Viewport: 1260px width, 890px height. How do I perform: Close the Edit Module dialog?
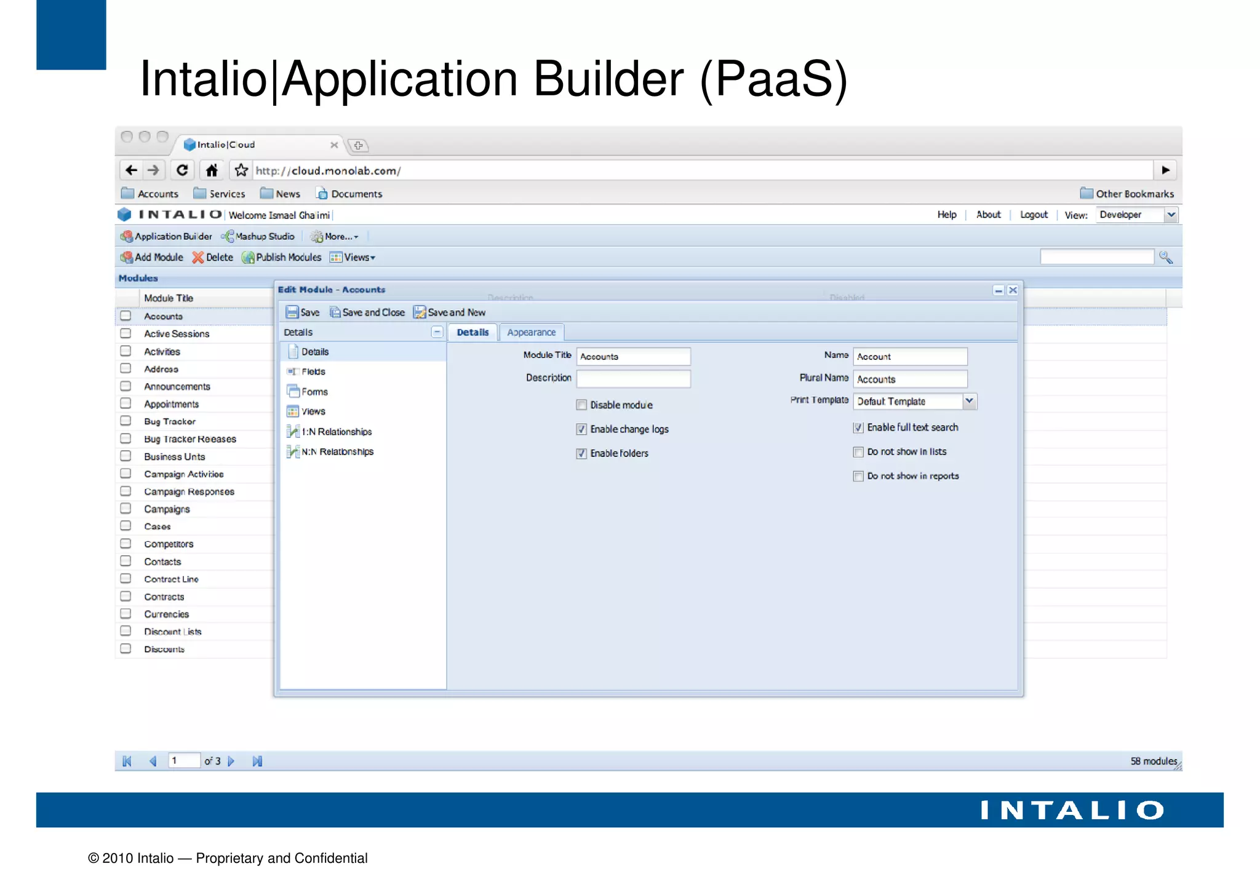(x=1013, y=290)
